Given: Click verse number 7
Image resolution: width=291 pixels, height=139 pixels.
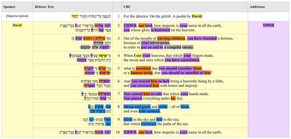Looking at the screenshot, I should (x=119, y=94).
